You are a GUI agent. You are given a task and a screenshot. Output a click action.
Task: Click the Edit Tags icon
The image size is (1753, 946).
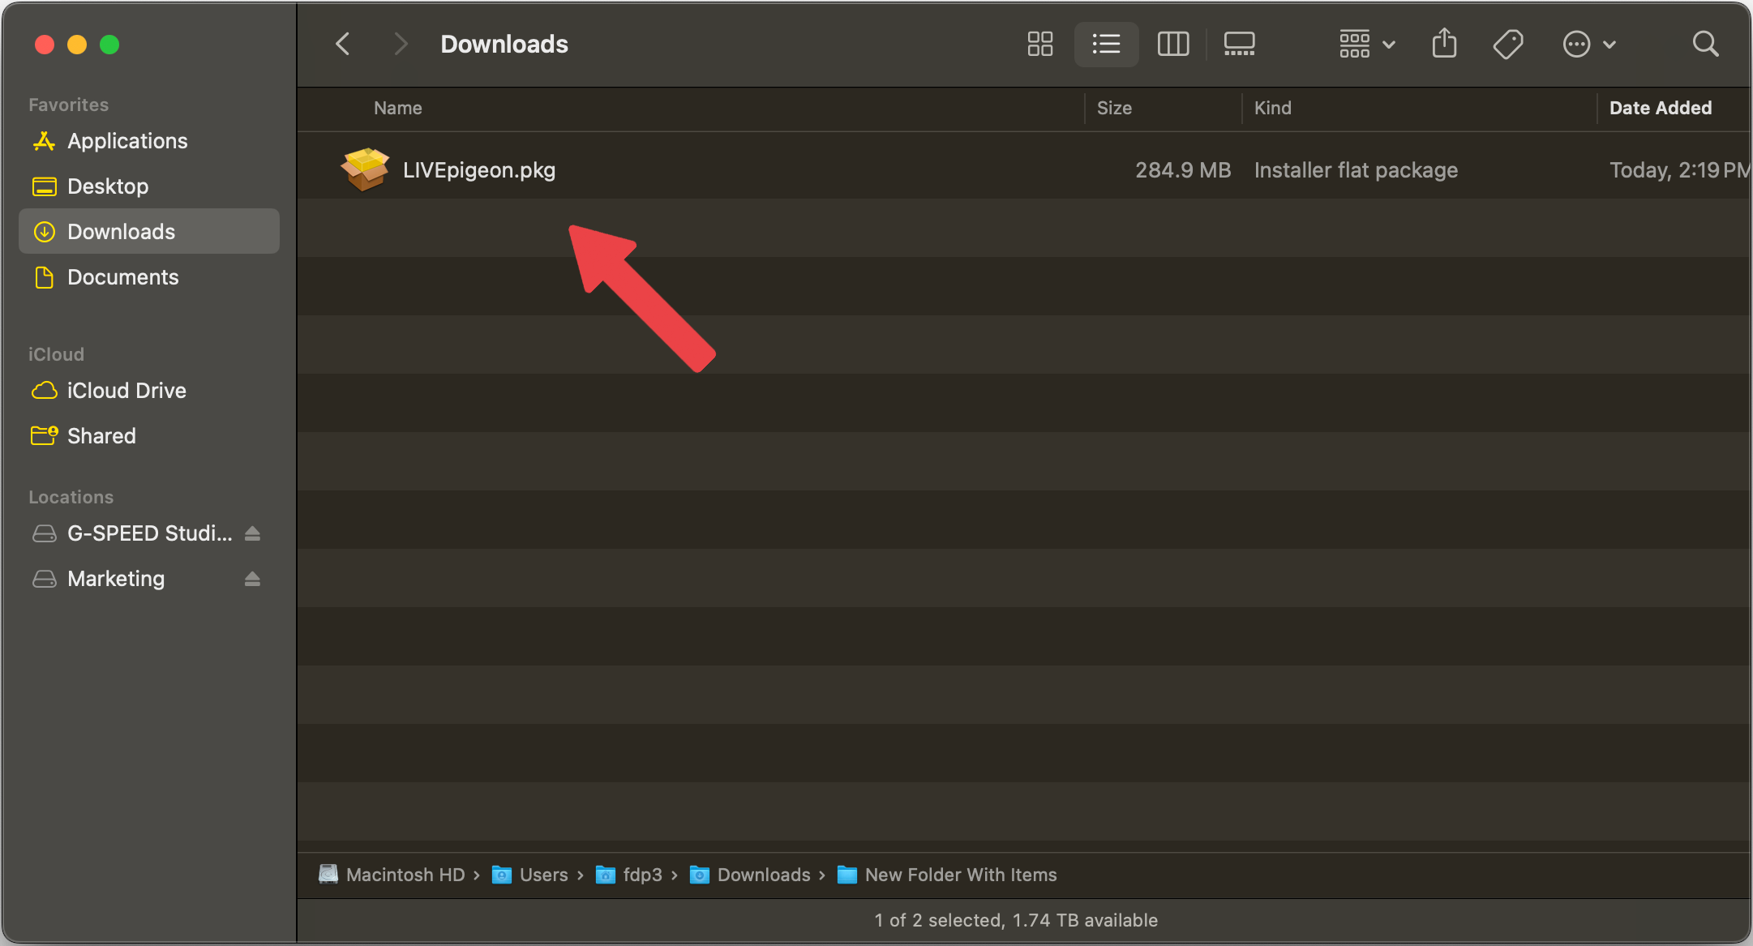1507,44
